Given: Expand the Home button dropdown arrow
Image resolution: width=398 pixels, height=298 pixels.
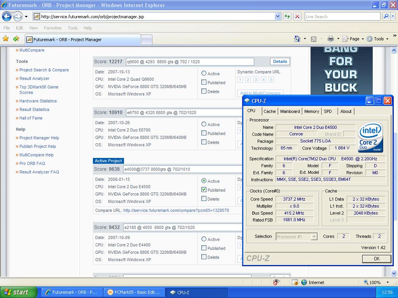Looking at the screenshot, I should pos(305,39).
